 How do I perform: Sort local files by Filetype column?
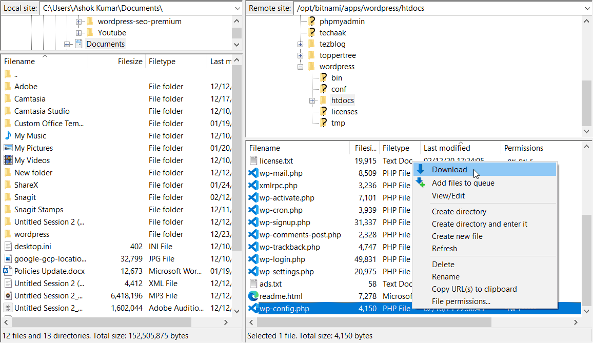coord(176,61)
